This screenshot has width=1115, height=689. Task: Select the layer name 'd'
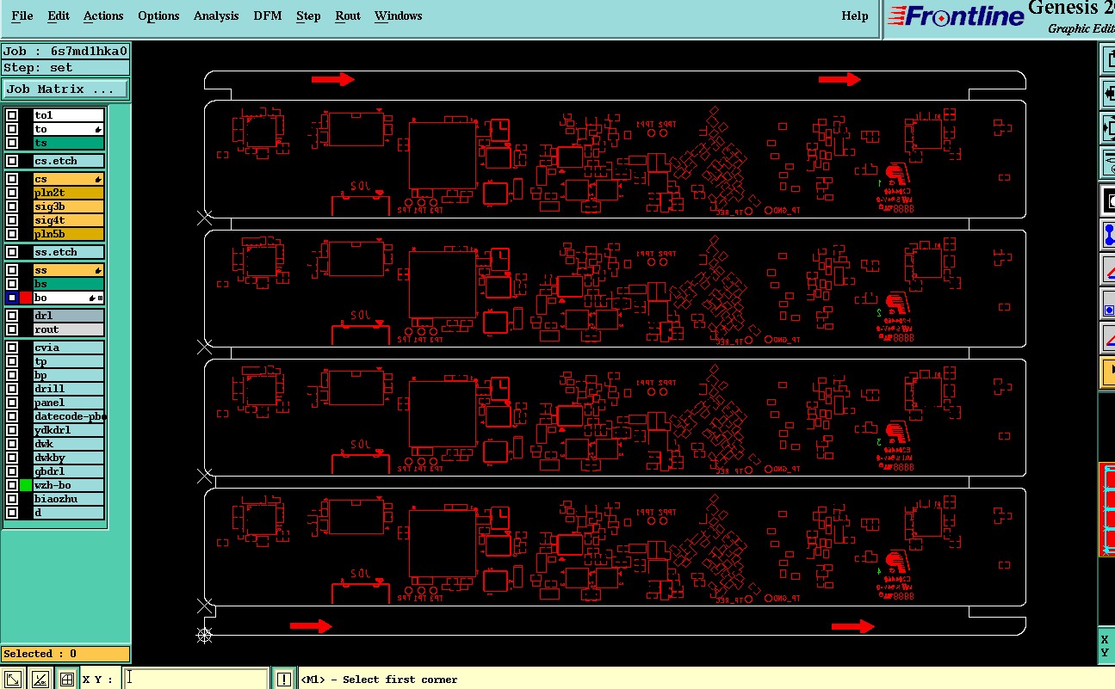click(68, 513)
